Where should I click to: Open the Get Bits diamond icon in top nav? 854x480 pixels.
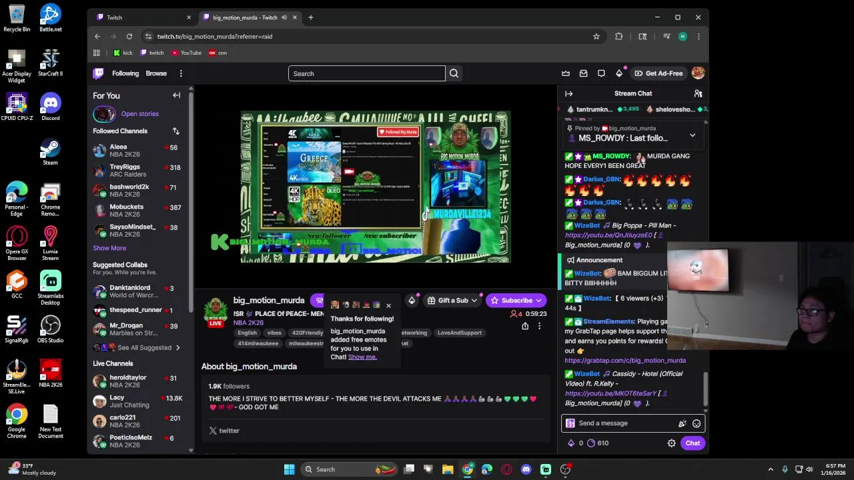(618, 73)
